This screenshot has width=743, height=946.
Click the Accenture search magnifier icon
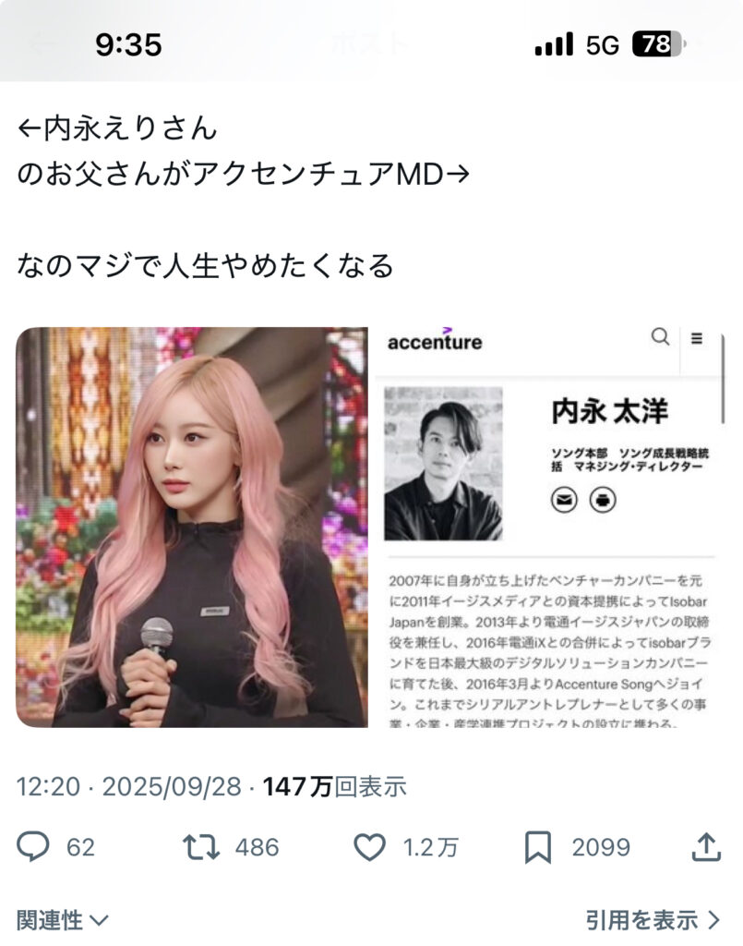[x=661, y=336]
